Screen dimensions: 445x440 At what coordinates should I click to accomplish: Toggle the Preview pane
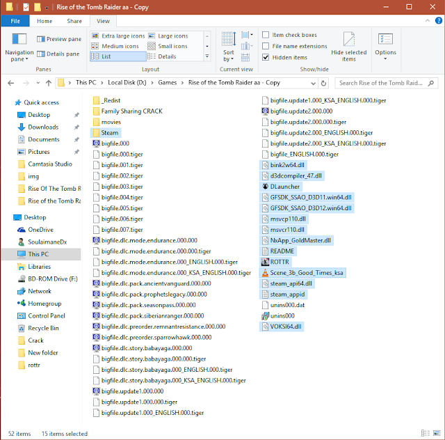click(59, 39)
